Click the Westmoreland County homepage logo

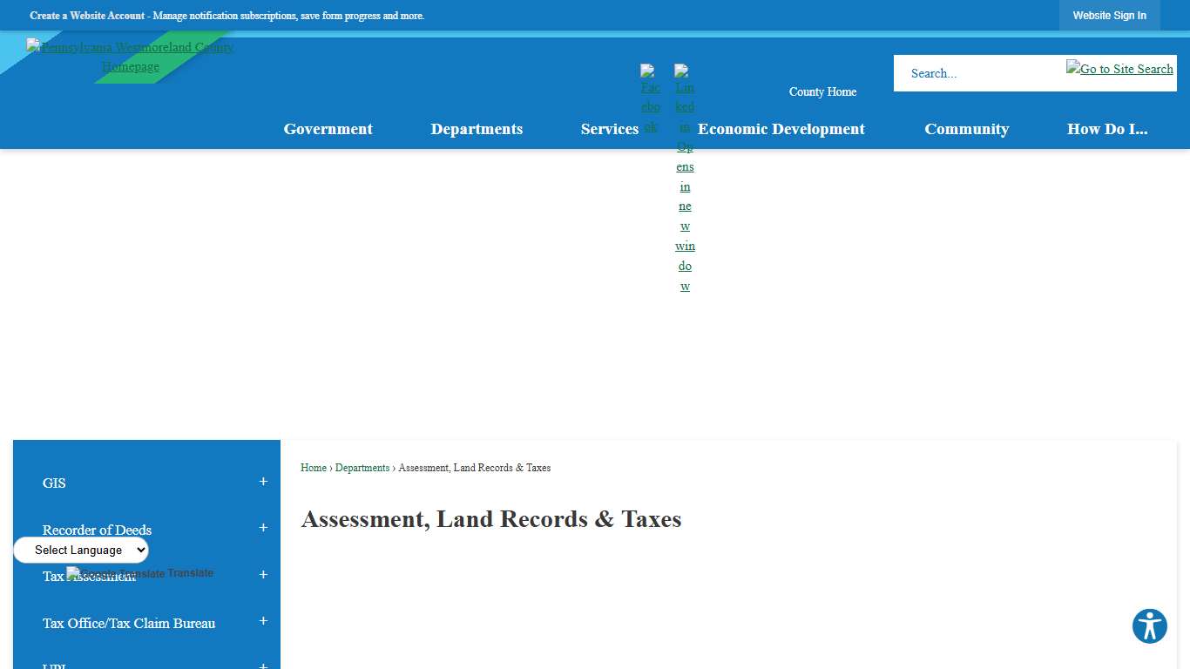131,56
